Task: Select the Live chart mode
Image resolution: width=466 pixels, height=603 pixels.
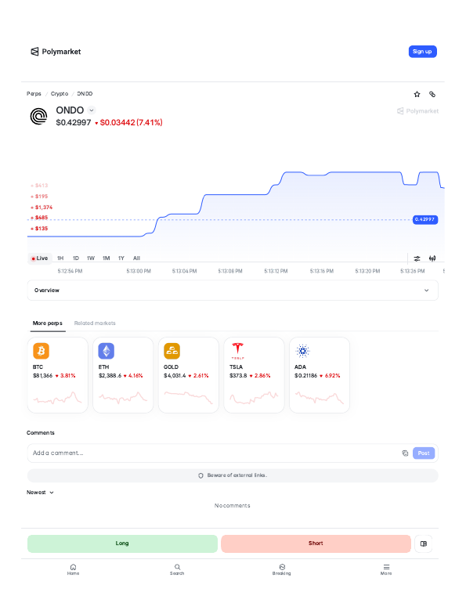Action: click(40, 258)
